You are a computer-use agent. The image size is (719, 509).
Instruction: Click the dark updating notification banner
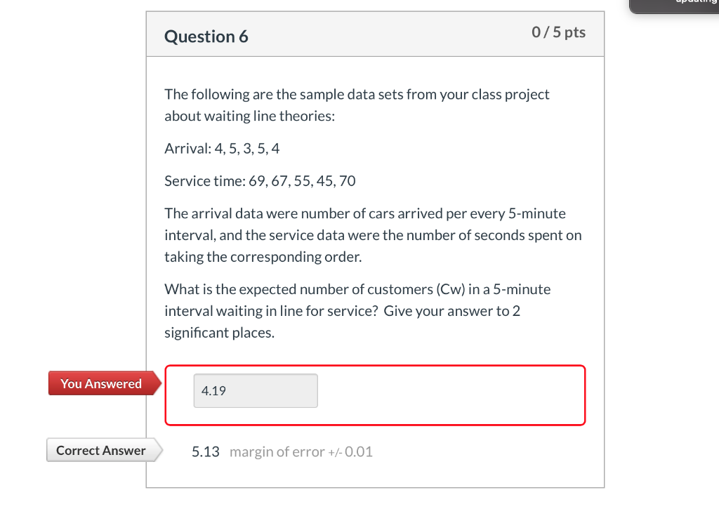coord(674,6)
